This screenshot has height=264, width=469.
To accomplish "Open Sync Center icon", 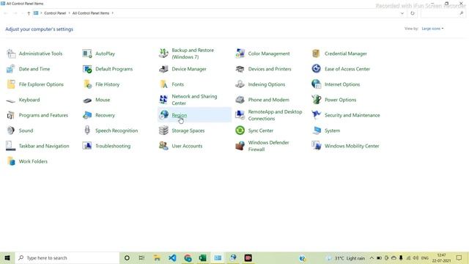I will click(240, 131).
